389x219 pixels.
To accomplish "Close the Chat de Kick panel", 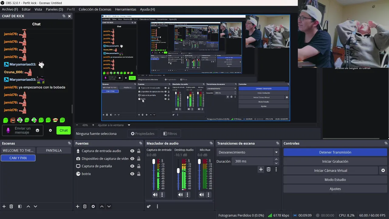I will [x=69, y=16].
